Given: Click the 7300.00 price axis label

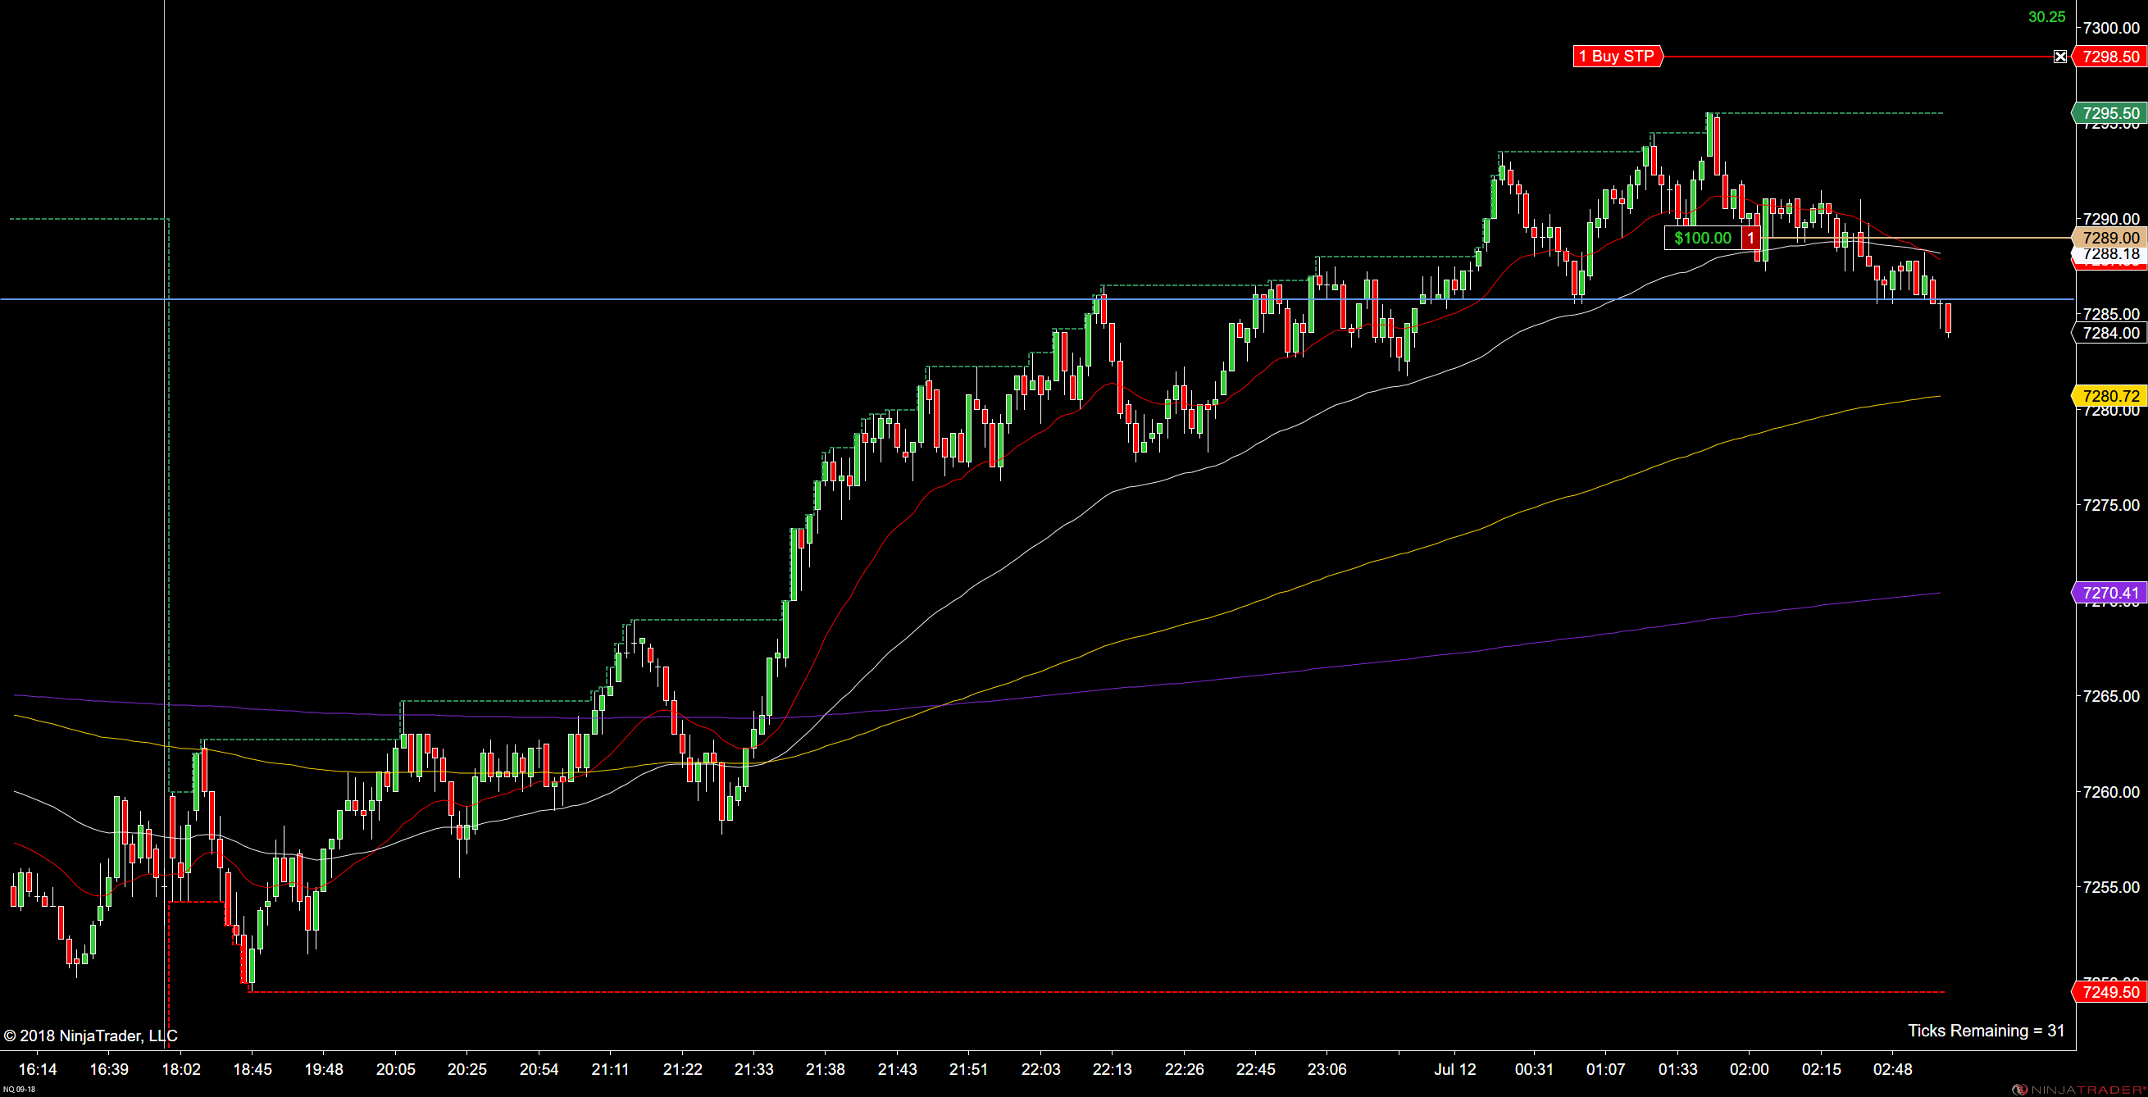Looking at the screenshot, I should point(2111,29).
